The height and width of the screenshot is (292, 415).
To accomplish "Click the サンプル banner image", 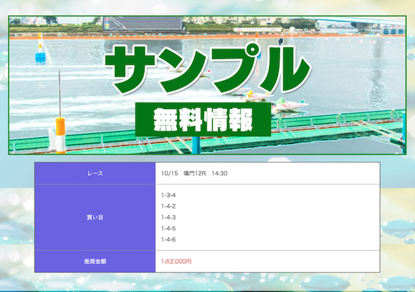I will coord(207,85).
